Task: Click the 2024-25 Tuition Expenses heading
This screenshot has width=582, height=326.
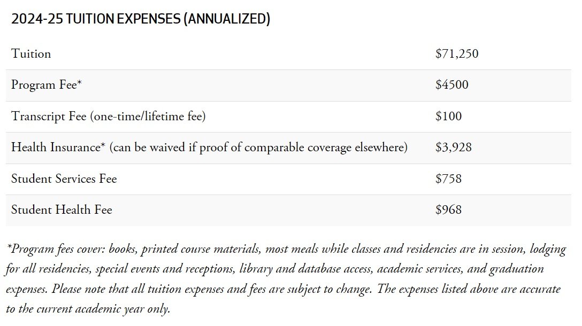Action: click(x=140, y=19)
